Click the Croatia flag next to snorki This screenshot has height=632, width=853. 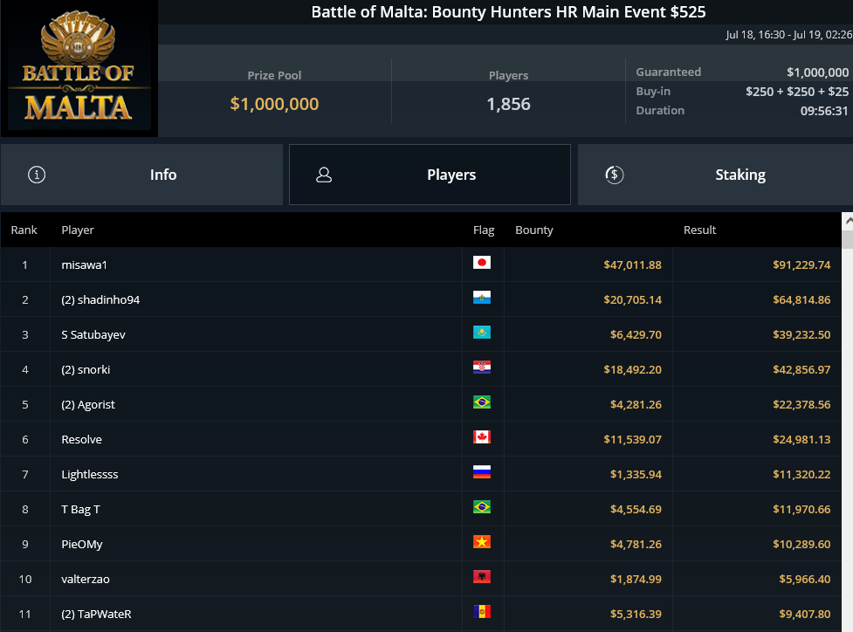(x=481, y=368)
